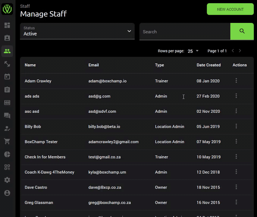The height and width of the screenshot is (217, 257).
Task: Open the ID badge sidebar icon
Action: [7, 38]
